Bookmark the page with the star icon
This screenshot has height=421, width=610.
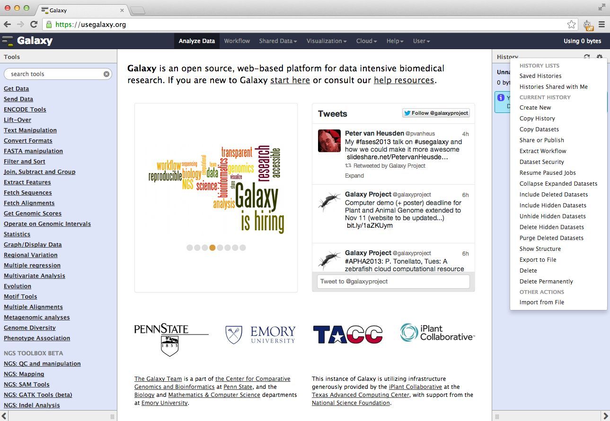[571, 24]
